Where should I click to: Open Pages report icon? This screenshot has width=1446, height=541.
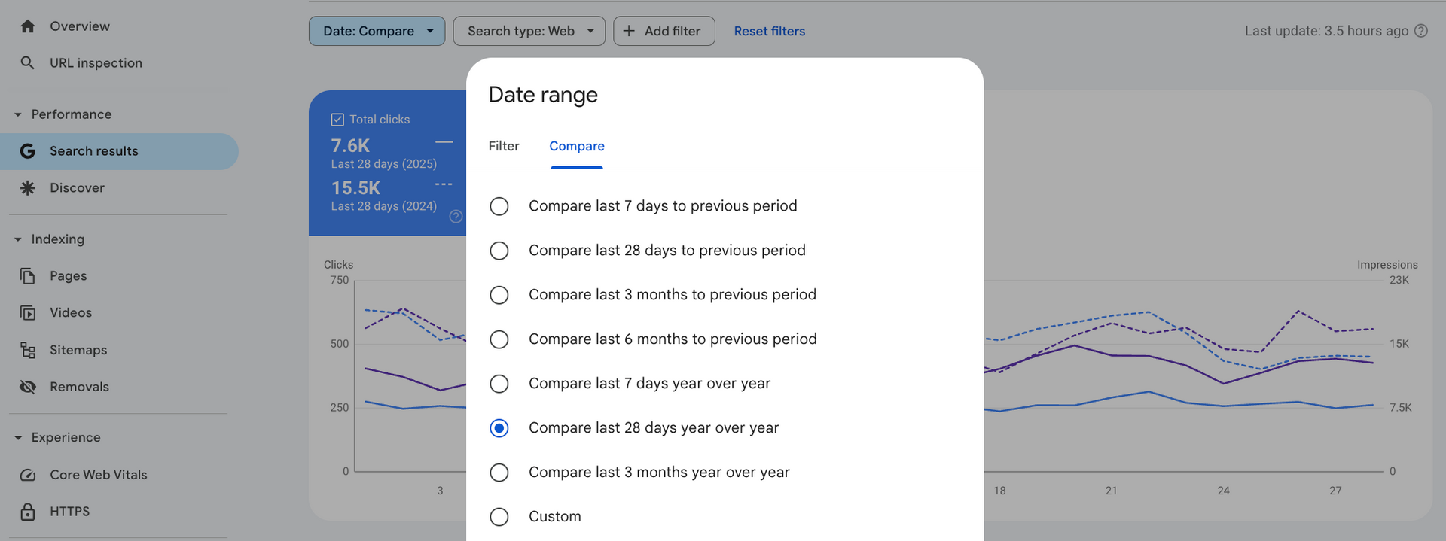(x=28, y=276)
